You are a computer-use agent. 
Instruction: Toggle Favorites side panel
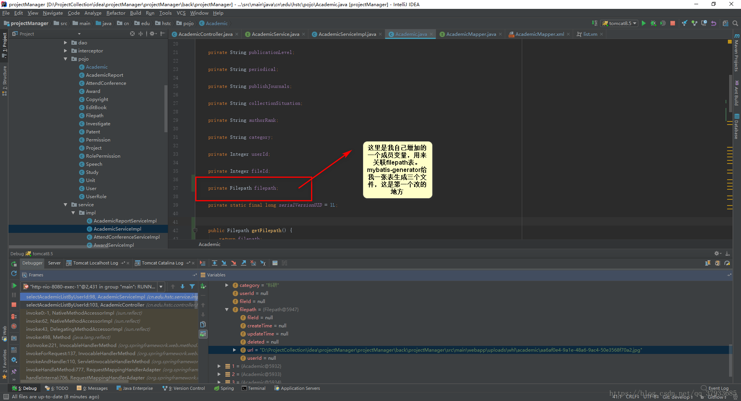tap(4, 364)
